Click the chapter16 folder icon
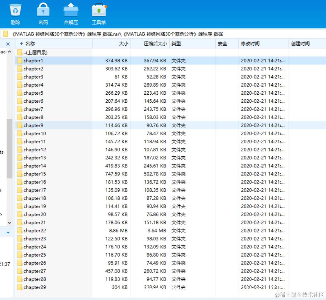The height and width of the screenshot is (300, 326). tap(20, 182)
